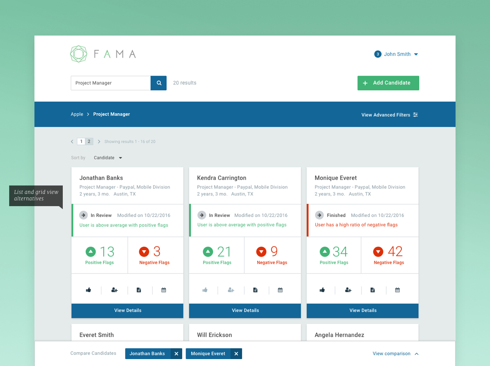Screen dimensions: 490x366
Task: Expand View comparison panel
Action: [395, 354]
